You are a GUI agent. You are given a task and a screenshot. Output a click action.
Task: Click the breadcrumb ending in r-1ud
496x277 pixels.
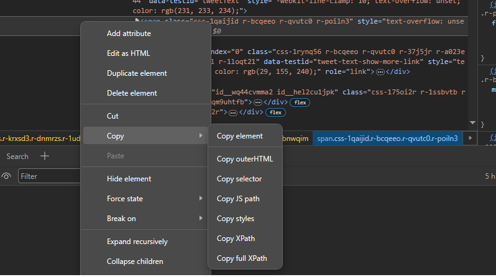40,138
